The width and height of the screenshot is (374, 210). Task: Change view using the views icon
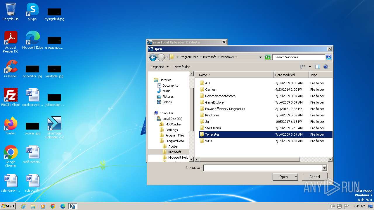tap(303, 67)
